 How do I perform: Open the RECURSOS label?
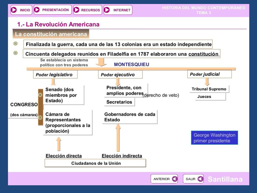90,10
